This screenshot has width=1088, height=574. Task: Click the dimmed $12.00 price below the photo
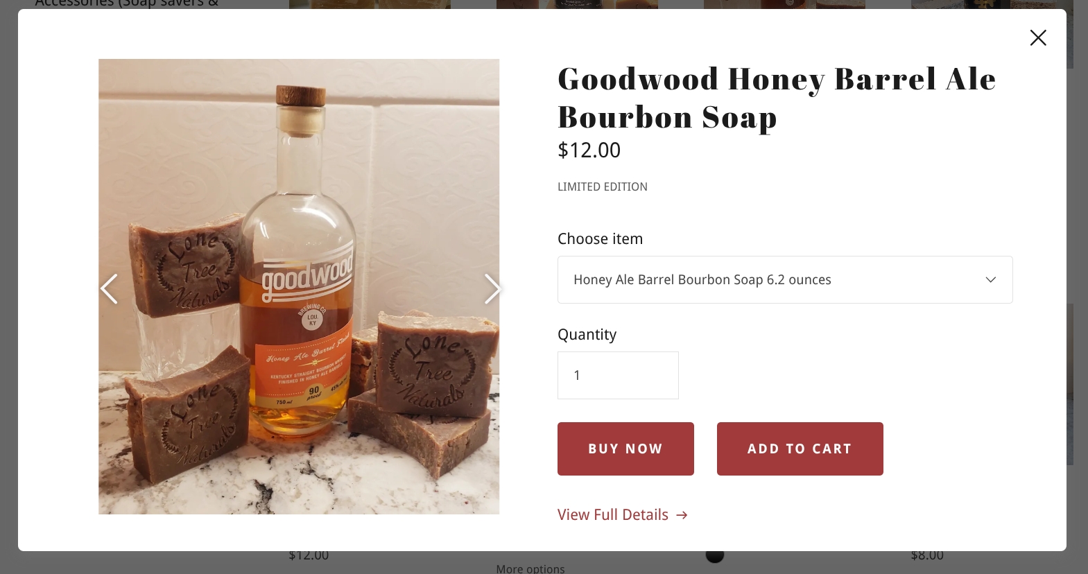pos(309,555)
